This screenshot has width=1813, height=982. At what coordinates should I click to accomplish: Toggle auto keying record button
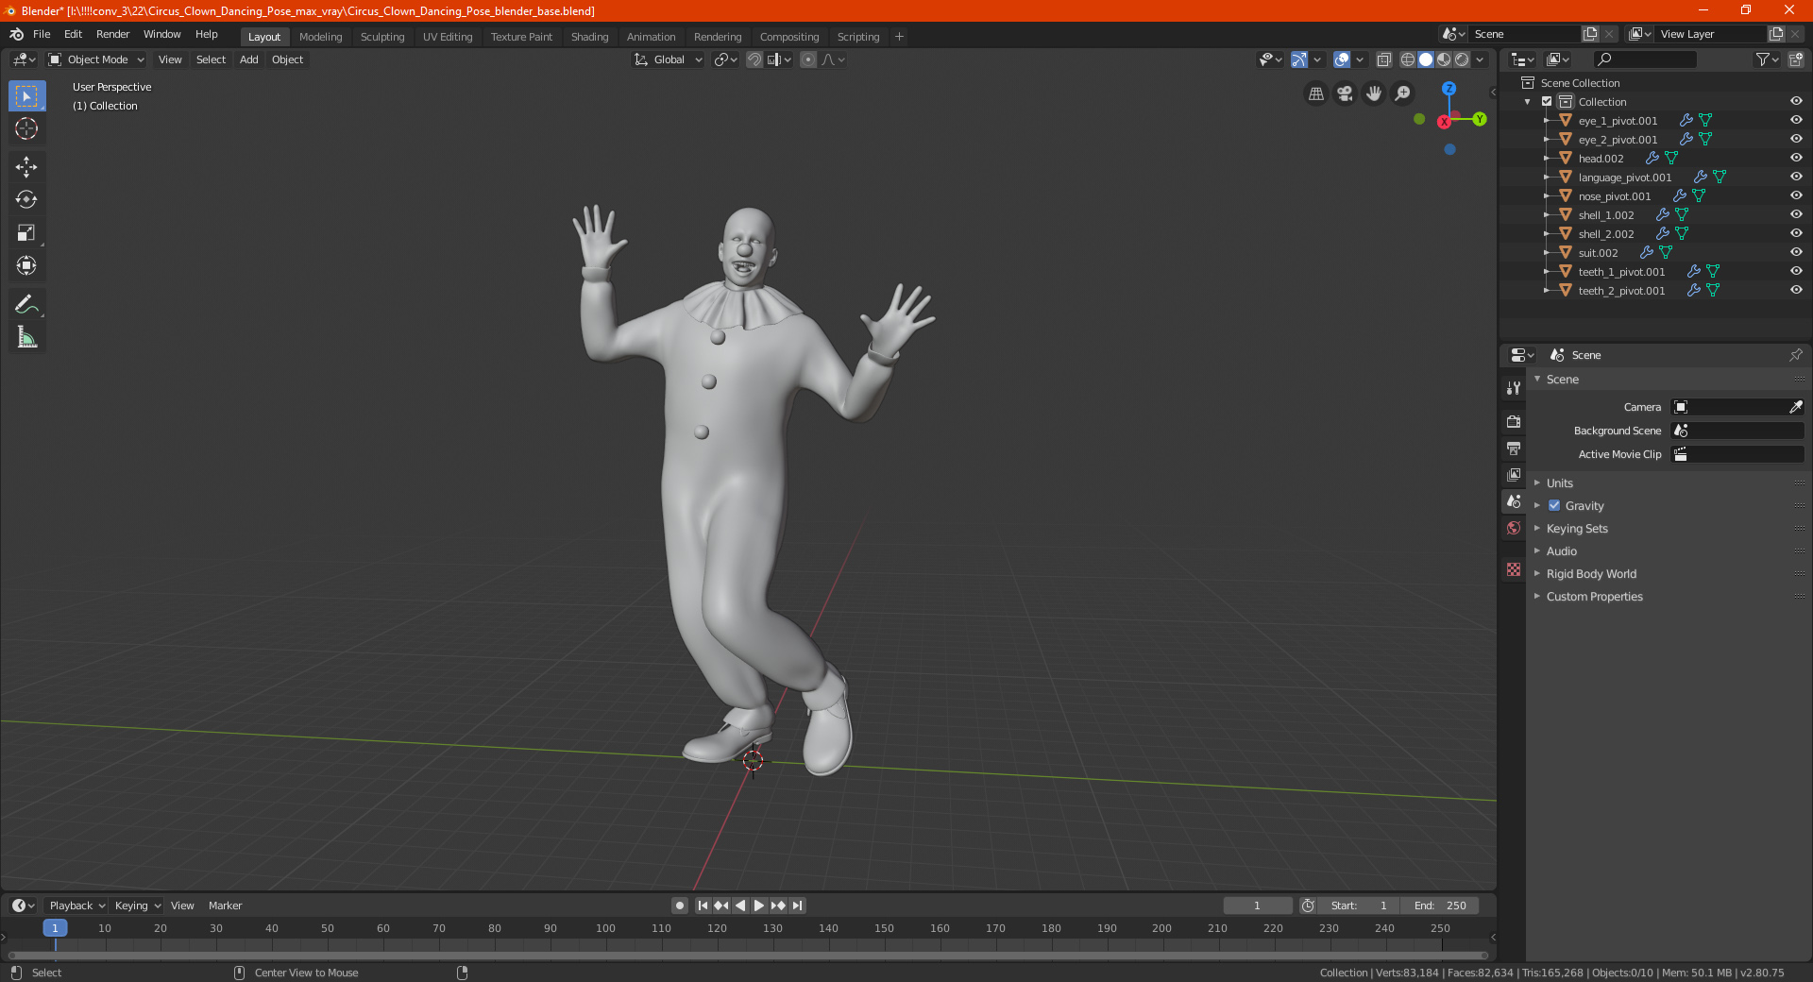coord(679,906)
